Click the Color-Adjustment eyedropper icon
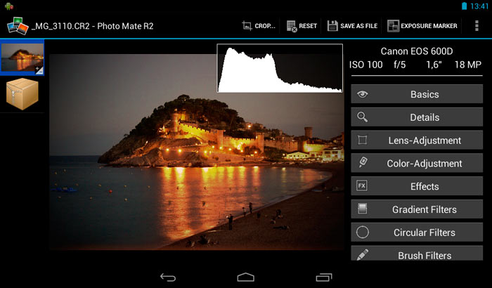Image resolution: width=492 pixels, height=288 pixels. (363, 162)
